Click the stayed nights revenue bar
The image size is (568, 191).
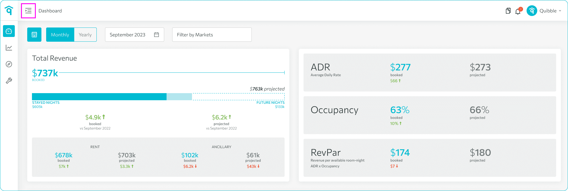click(x=99, y=97)
